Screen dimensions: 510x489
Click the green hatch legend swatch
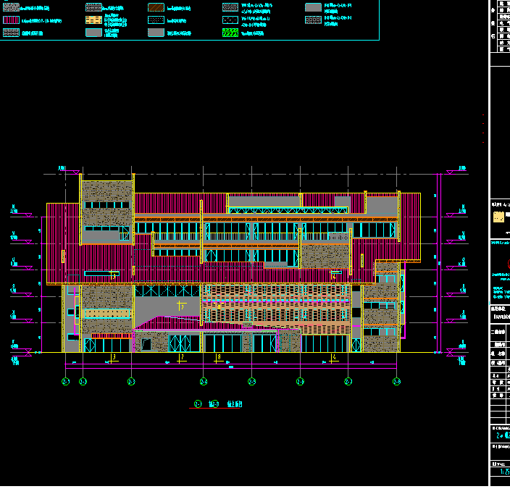pos(230,33)
